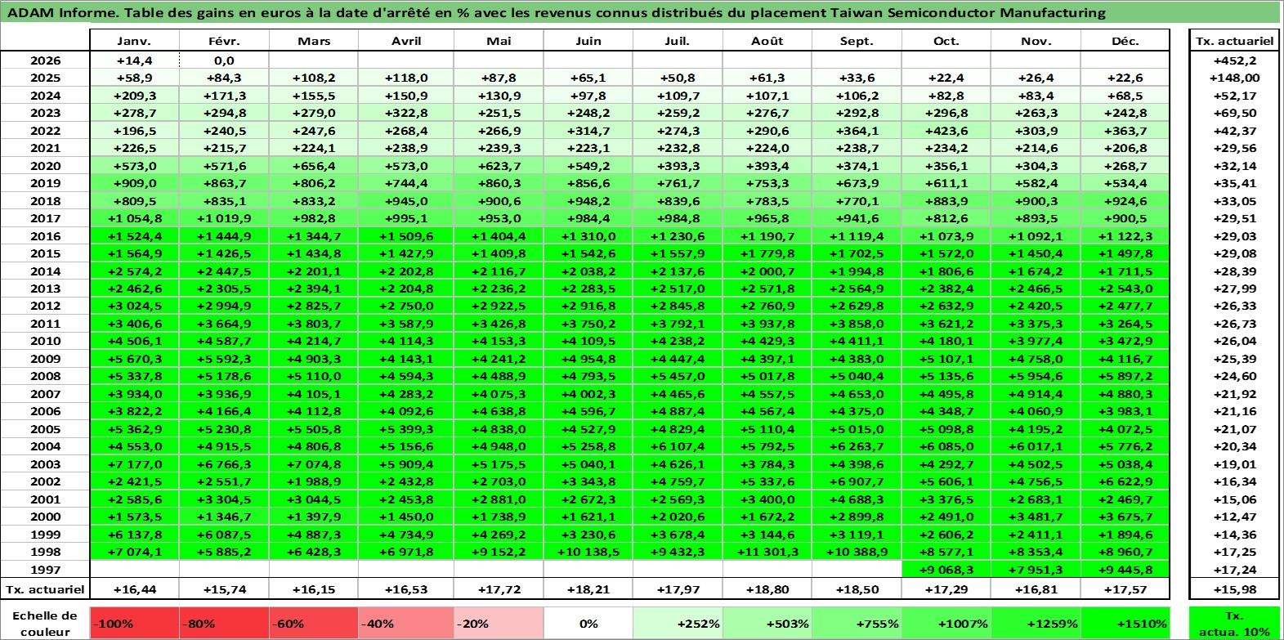Click the top-right 'Tx. actuariel' column header
Viewport: 1284px width, 640px height.
(1234, 41)
